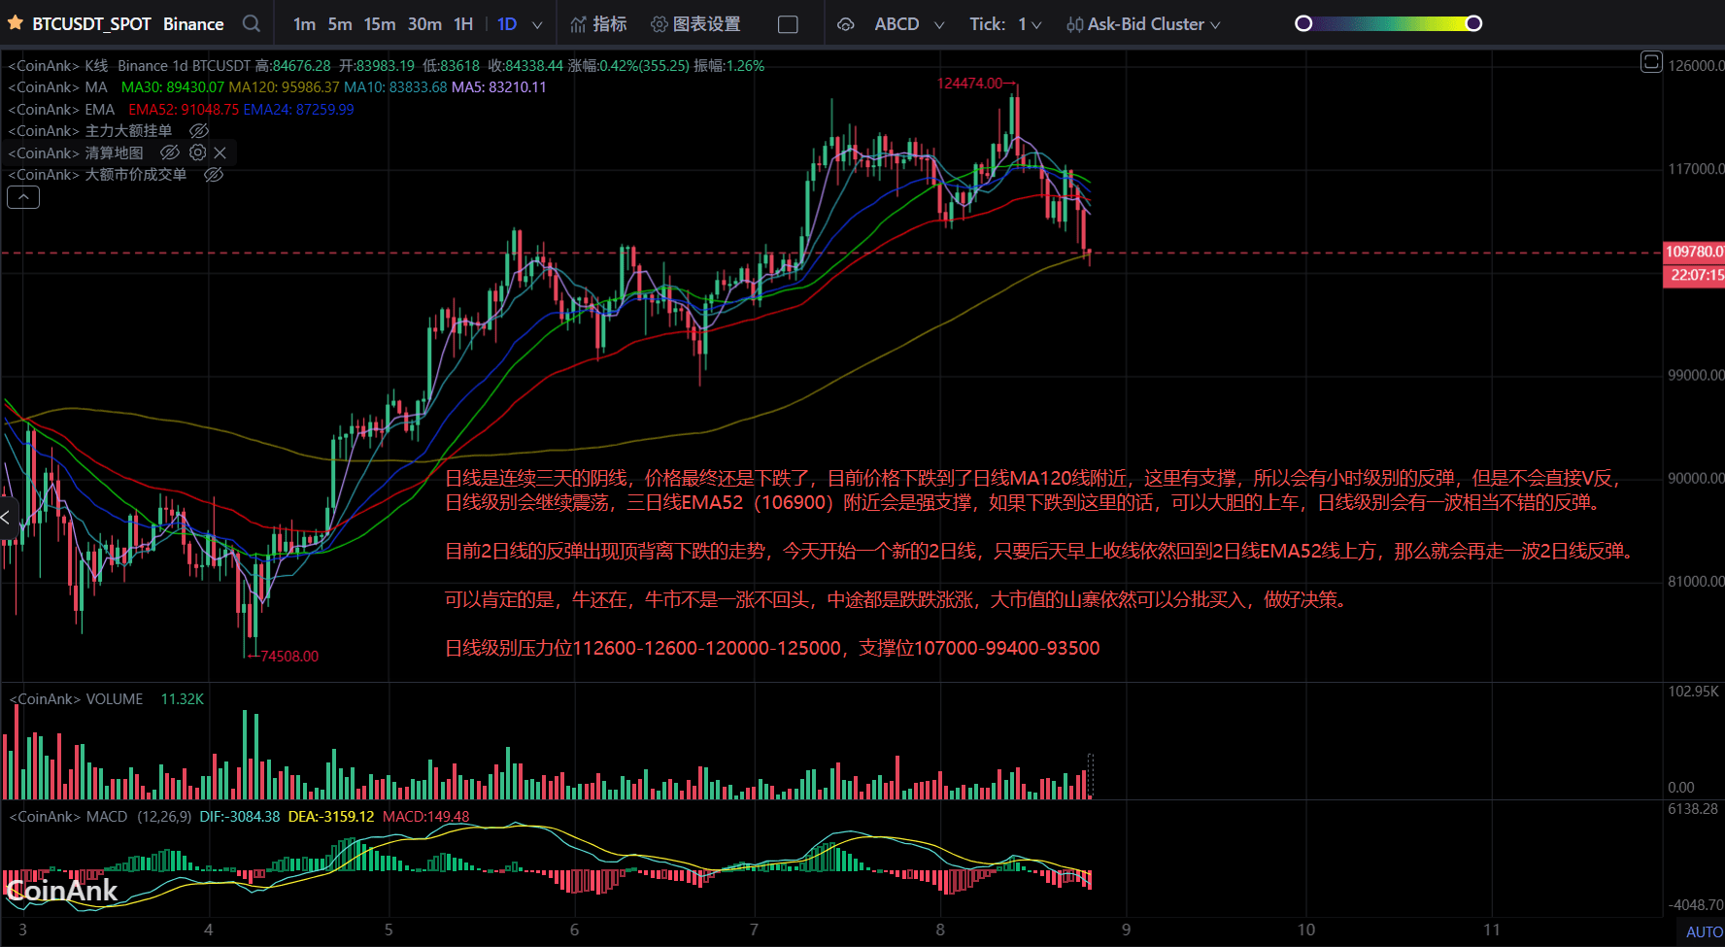
Task: Click the <CoinAnk> EMA legend label
Action: click(x=61, y=110)
